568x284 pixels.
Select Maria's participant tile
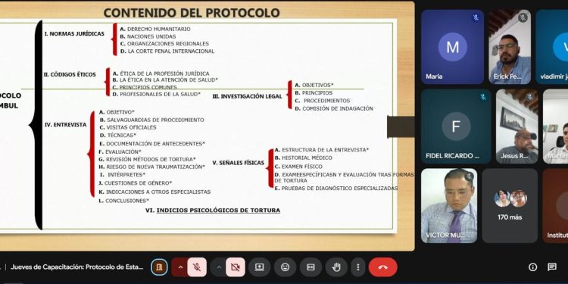[x=452, y=47]
